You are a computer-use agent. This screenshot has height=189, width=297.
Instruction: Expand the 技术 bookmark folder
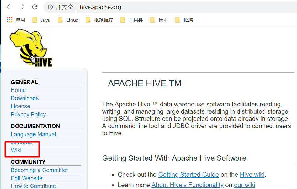[x=159, y=20]
